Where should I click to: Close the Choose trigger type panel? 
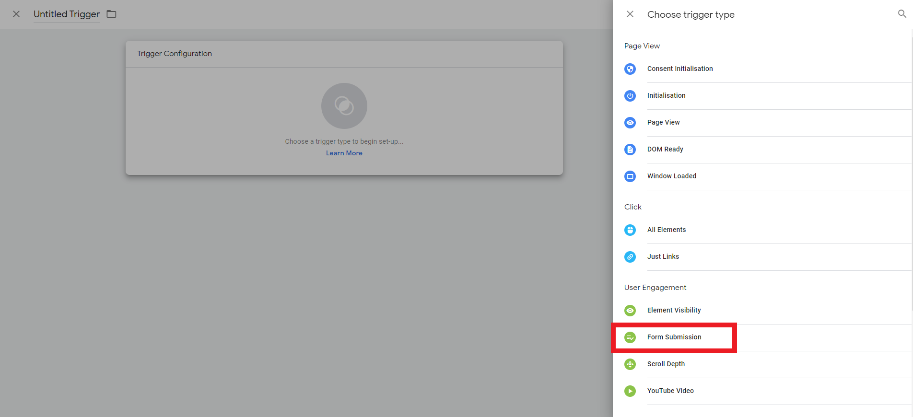pyautogui.click(x=630, y=14)
